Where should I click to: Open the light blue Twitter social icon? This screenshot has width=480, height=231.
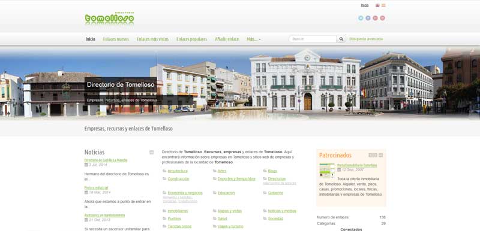point(361,18)
